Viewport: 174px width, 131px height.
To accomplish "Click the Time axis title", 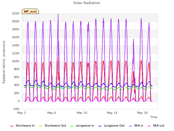I will [154, 117].
